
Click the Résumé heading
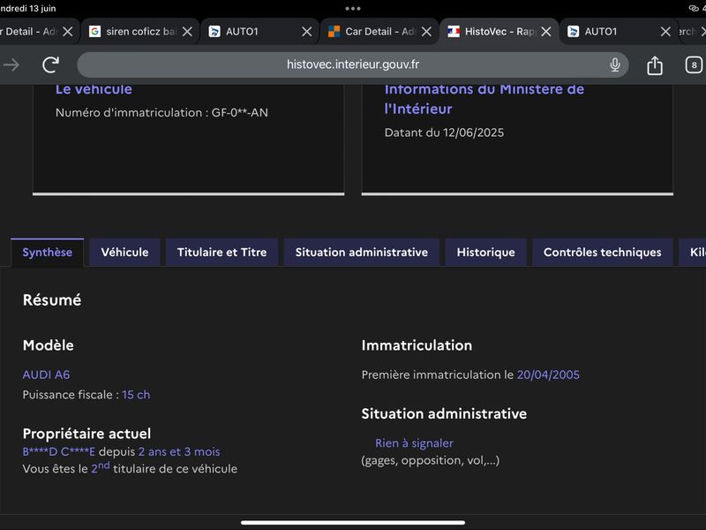(52, 300)
